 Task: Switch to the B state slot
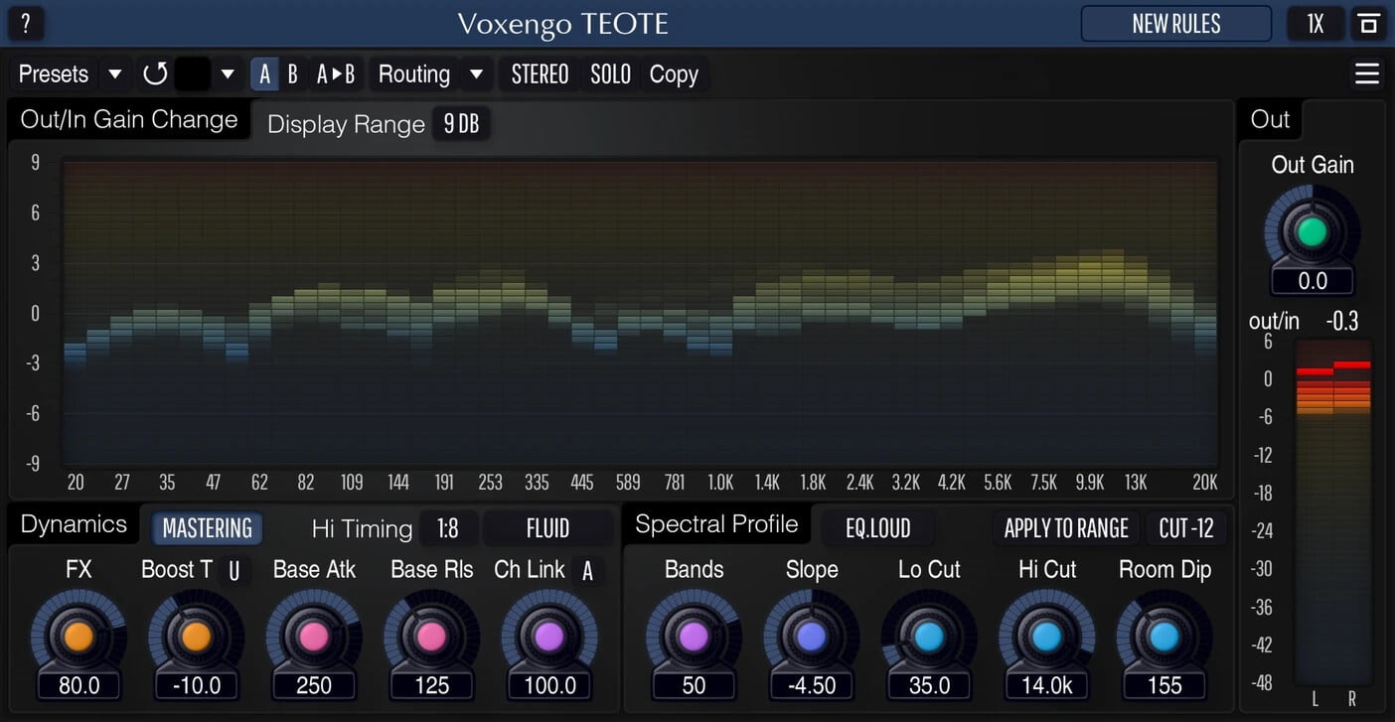pos(292,74)
